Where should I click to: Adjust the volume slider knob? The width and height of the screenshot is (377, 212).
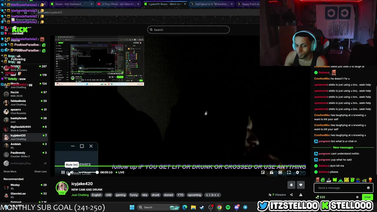[x=97, y=172]
